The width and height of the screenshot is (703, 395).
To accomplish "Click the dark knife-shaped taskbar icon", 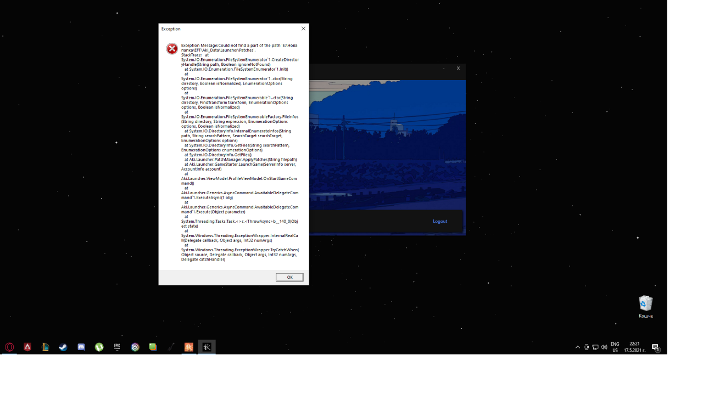I will point(171,347).
